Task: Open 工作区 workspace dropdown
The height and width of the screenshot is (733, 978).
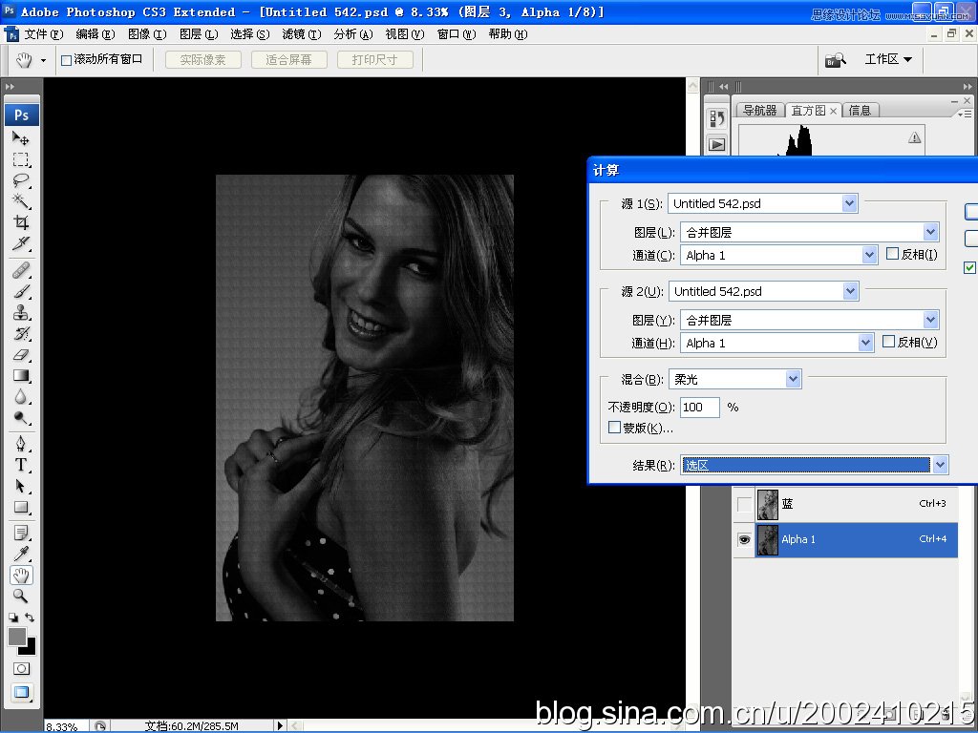Action: pos(888,59)
